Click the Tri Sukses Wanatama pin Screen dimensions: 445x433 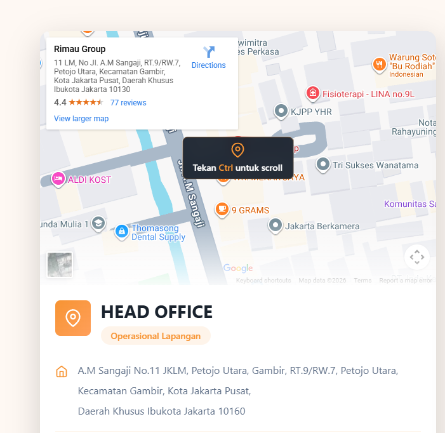(323, 164)
